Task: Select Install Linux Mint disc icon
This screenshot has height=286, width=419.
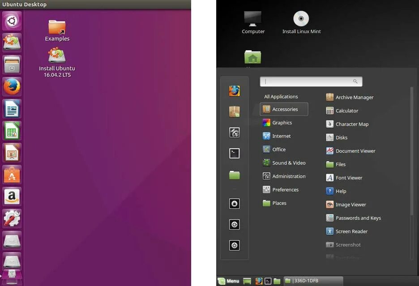Action: pyautogui.click(x=301, y=23)
